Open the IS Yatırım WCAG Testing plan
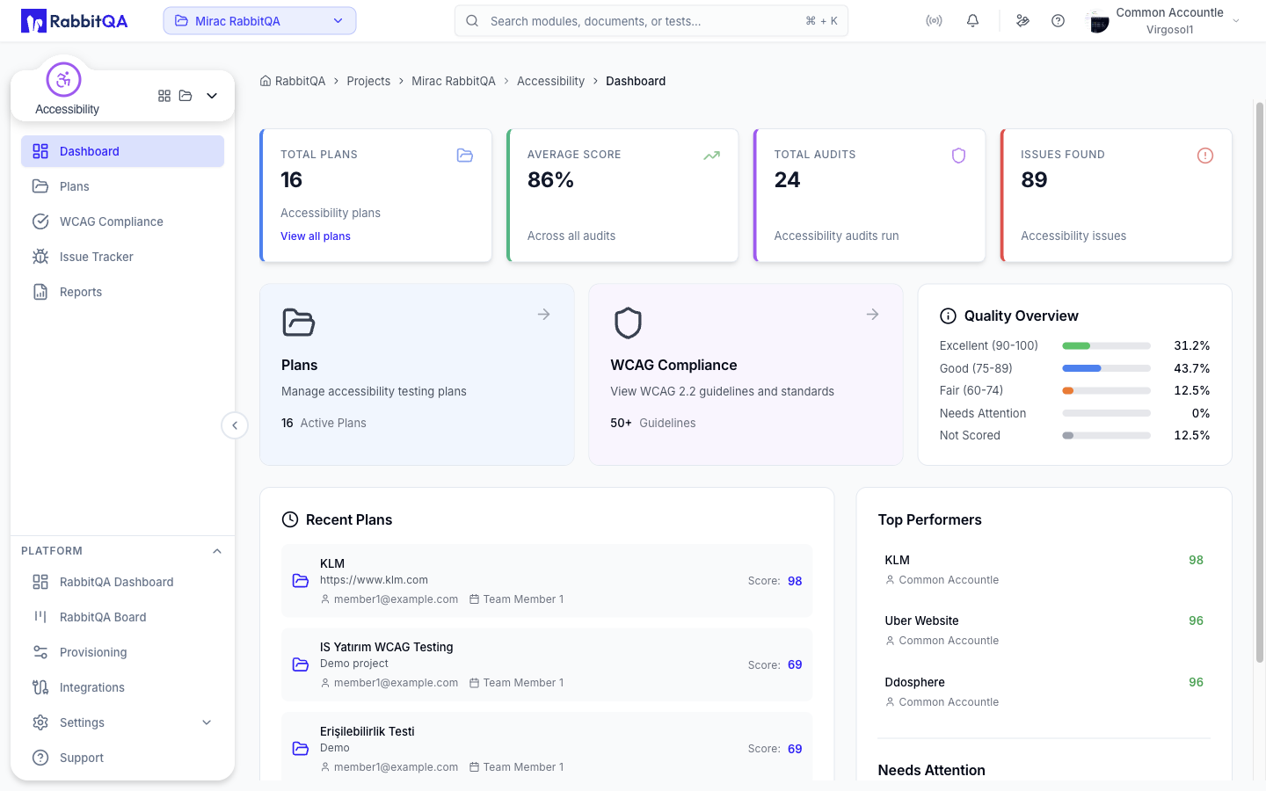This screenshot has width=1266, height=791. [x=547, y=664]
